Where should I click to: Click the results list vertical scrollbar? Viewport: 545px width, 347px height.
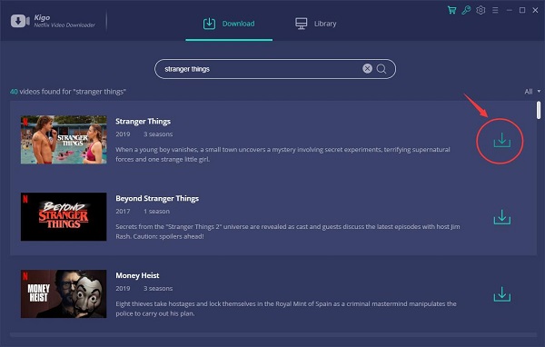pos(539,110)
